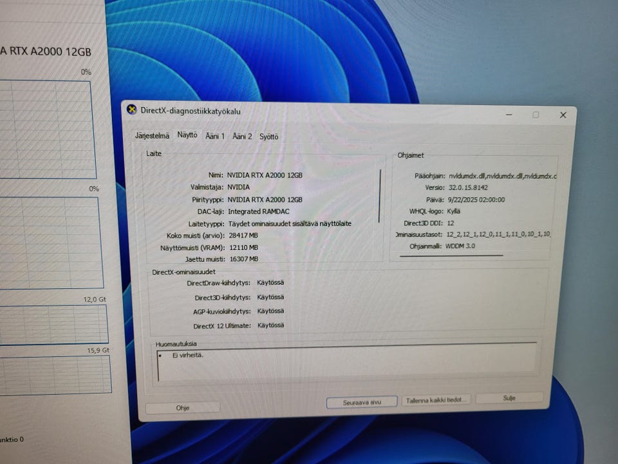This screenshot has height=464, width=618.
Task: Select the total memory value 28417 MB
Action: (x=243, y=236)
